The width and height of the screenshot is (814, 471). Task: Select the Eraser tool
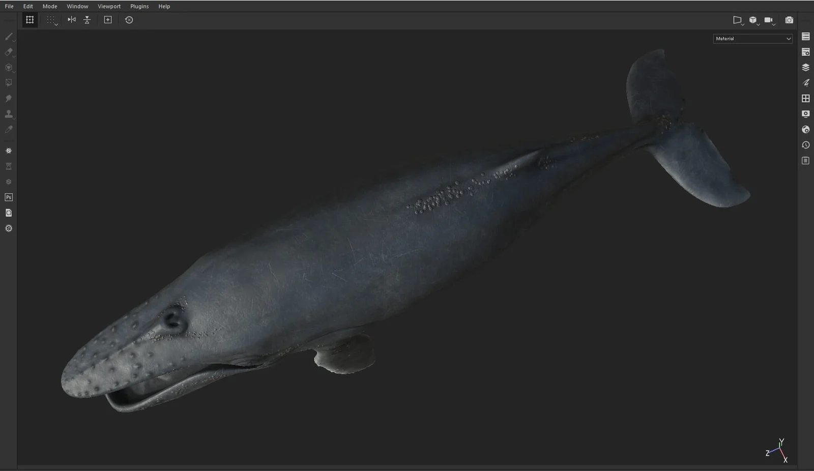coord(8,52)
